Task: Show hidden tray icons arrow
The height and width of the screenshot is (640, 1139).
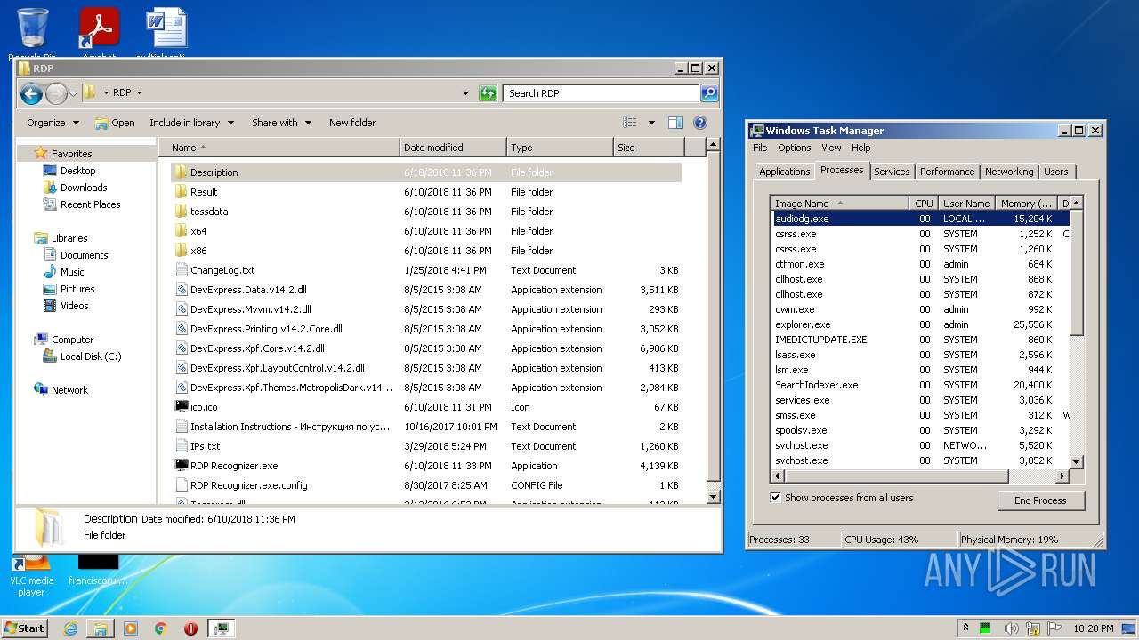Action: tap(965, 628)
